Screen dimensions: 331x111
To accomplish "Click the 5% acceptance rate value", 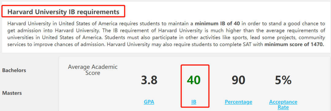I will click(283, 80).
